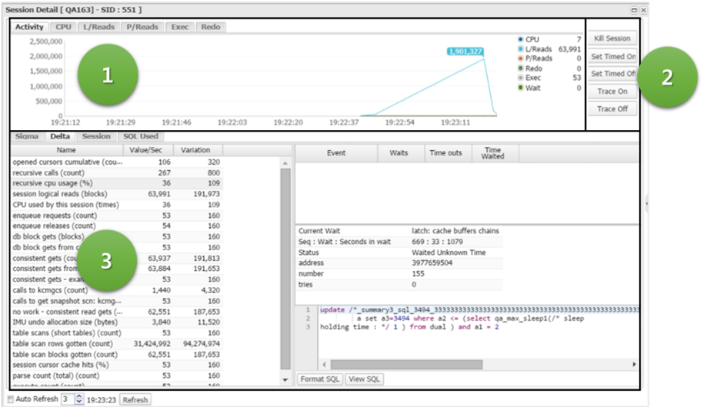Close the Session Detail panel
The image size is (707, 411).
644,10
